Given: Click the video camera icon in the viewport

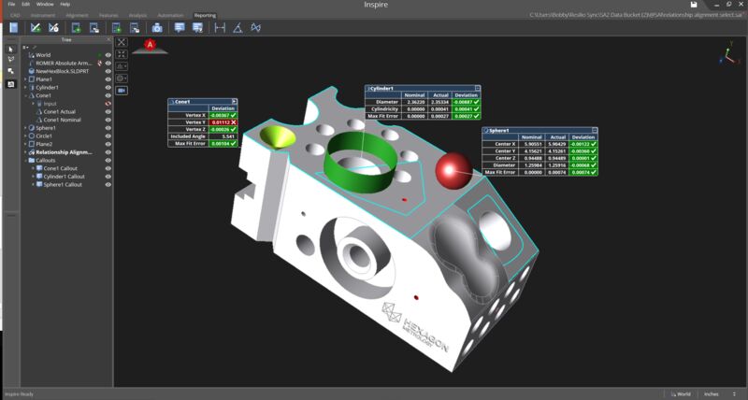Looking at the screenshot, I should click(122, 90).
